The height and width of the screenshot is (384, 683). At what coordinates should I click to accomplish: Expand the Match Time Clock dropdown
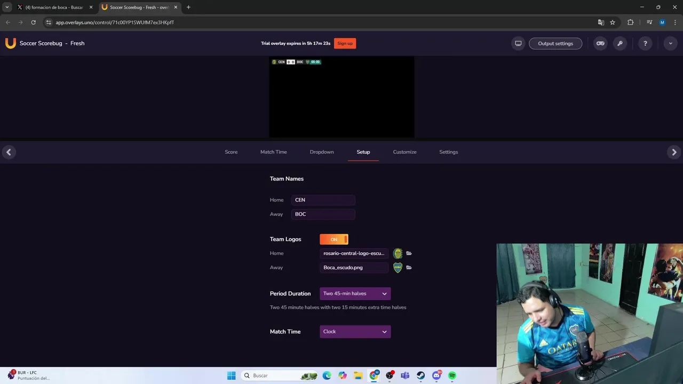click(355, 332)
